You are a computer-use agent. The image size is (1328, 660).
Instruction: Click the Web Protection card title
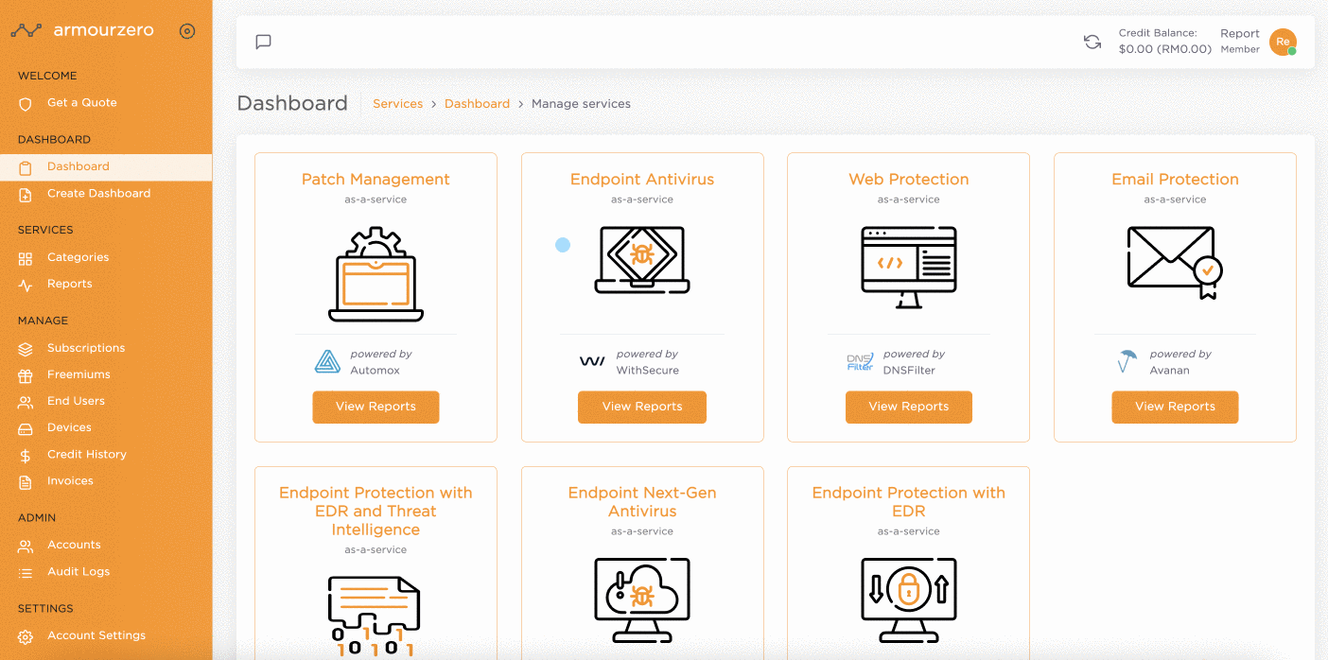coord(909,180)
